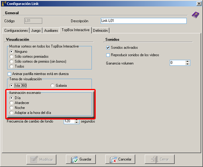203x167 pixels.
Task: Click the Guardar button's folder checkmark icon
Action: tap(74, 159)
